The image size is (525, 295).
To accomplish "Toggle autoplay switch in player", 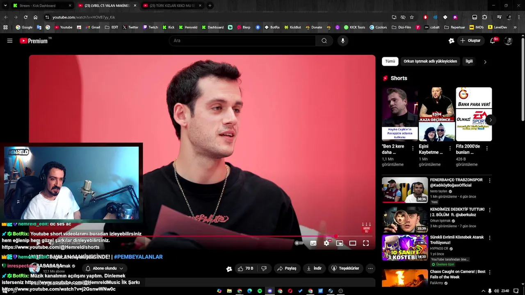I will [299, 243].
